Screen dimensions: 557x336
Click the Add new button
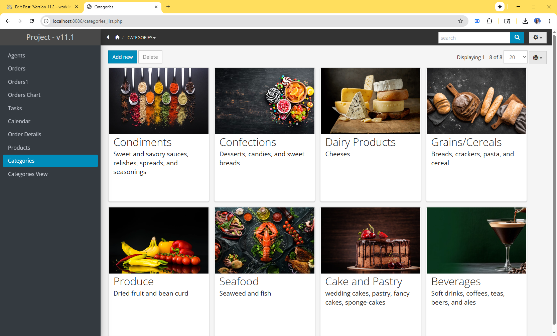[122, 57]
